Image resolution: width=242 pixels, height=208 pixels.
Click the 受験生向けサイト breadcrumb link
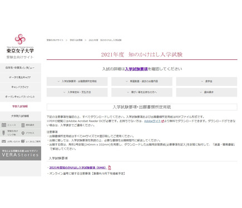click(x=55, y=40)
